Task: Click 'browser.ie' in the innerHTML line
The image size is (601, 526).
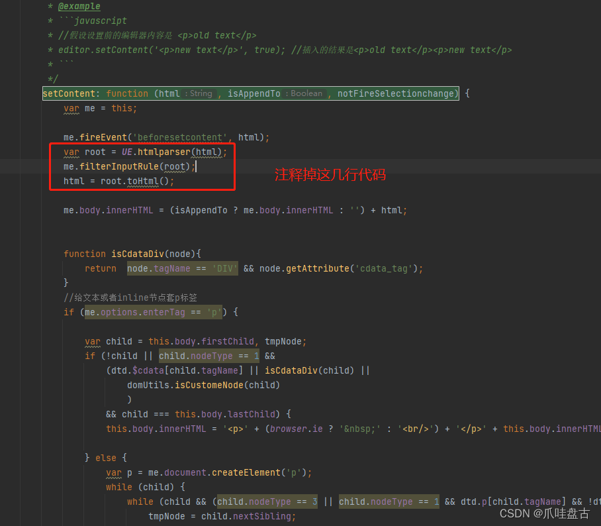Action: pos(297,429)
